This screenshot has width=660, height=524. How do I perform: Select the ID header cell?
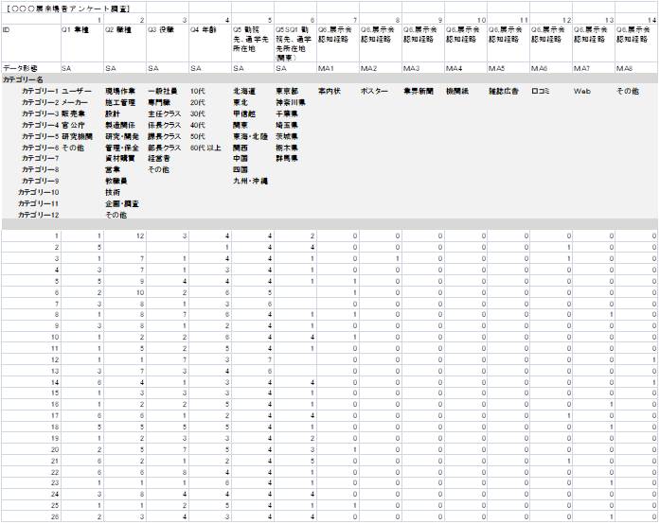pyautogui.click(x=7, y=29)
